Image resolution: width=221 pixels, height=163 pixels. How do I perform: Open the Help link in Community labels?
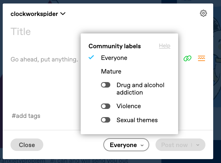(164, 46)
